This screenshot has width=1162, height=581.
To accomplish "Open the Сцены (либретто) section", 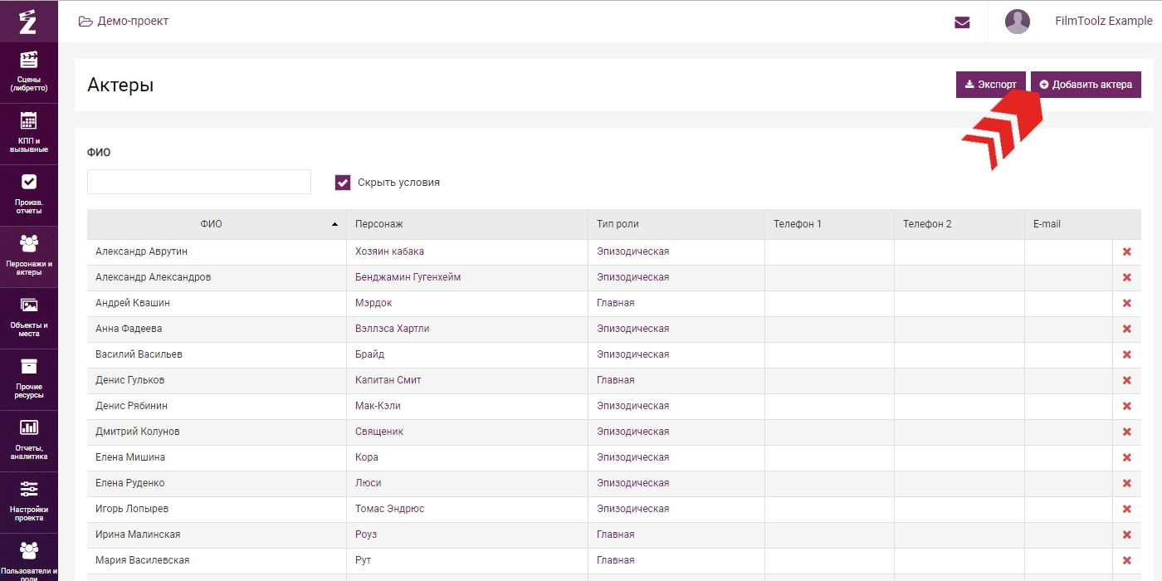I will coord(29,72).
